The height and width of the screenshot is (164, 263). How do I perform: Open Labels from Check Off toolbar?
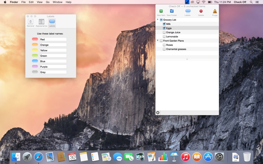[x=187, y=11]
